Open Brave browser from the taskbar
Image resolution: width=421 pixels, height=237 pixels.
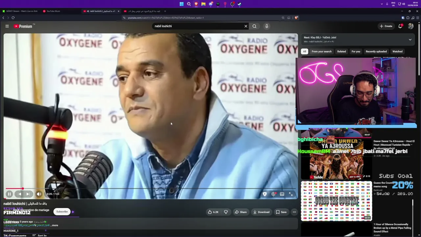tap(196, 4)
